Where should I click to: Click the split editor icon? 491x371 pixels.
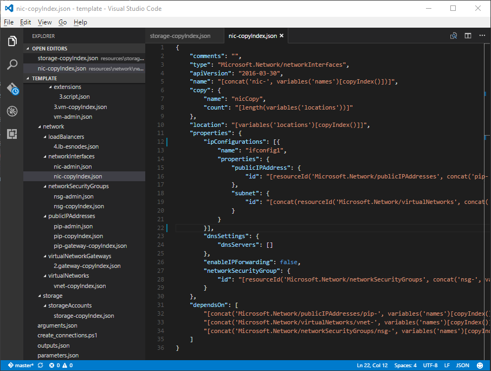(468, 36)
